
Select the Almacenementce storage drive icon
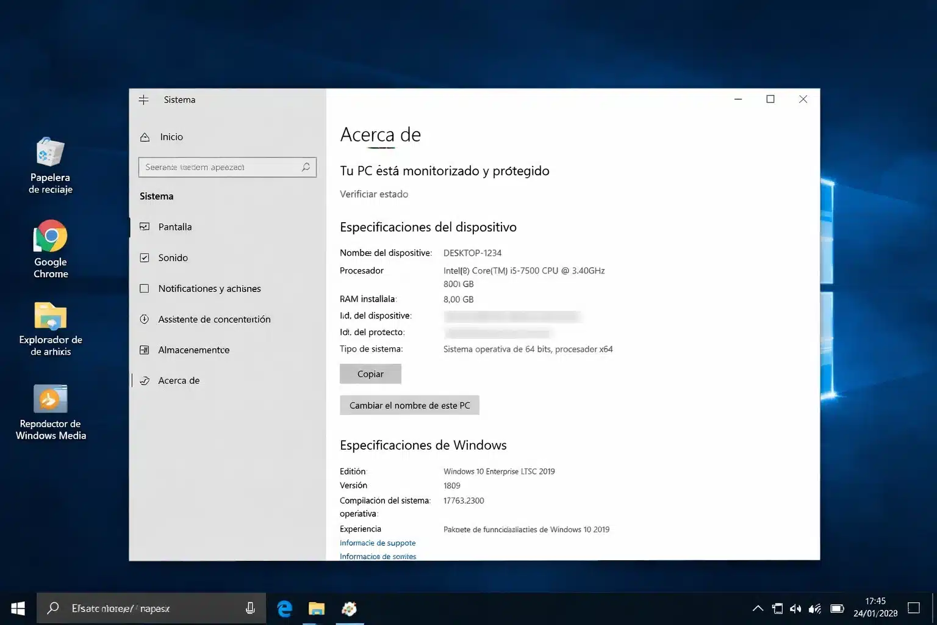pos(144,350)
